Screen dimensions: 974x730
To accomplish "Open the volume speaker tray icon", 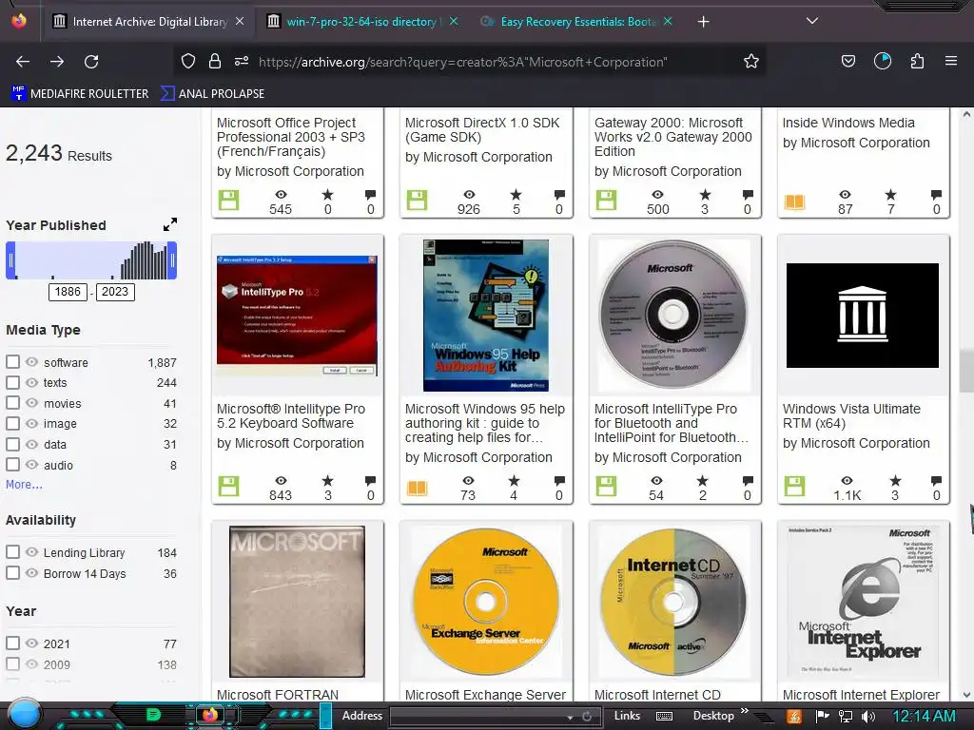I will (x=867, y=717).
